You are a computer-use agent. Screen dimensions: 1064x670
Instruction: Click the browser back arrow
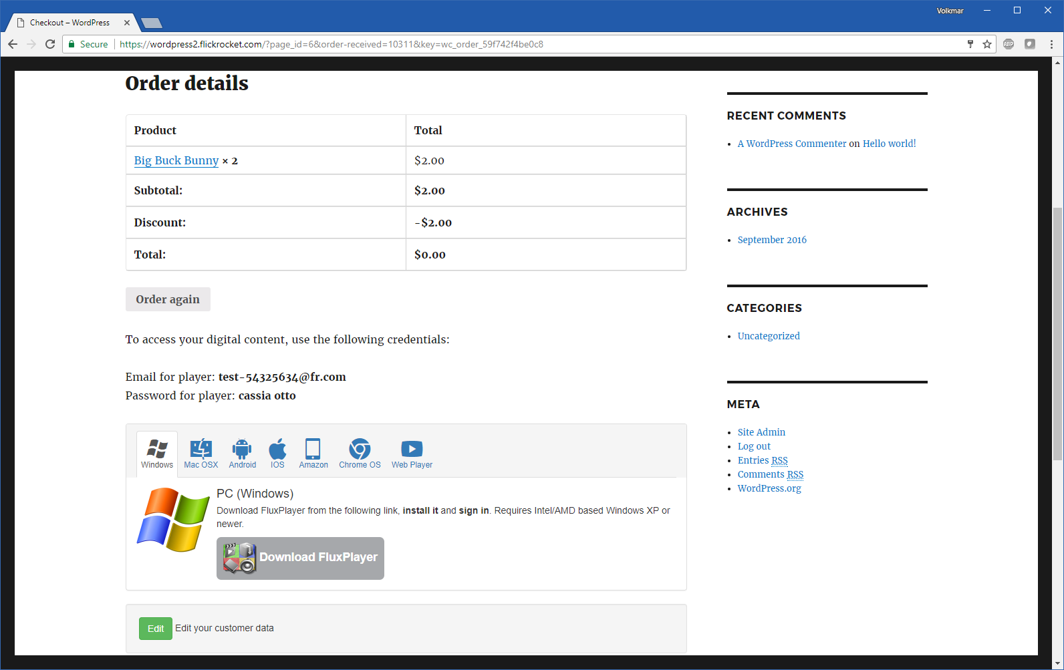(x=13, y=44)
